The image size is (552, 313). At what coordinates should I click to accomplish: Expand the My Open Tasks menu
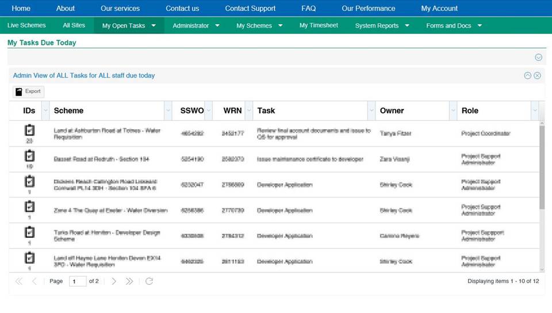129,26
